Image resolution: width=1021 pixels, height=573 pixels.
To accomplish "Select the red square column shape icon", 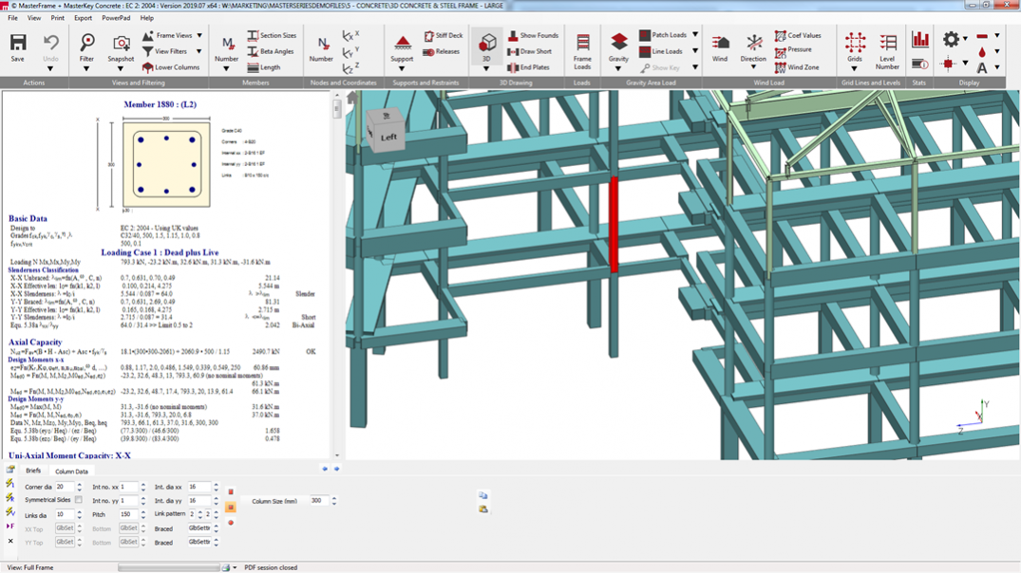I will (231, 491).
